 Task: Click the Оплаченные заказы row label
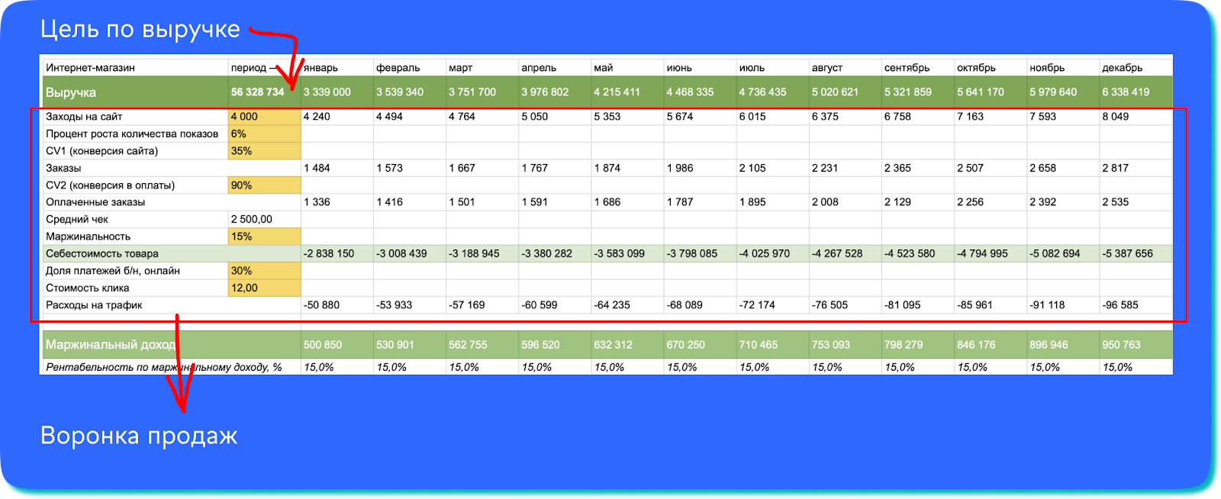95,202
